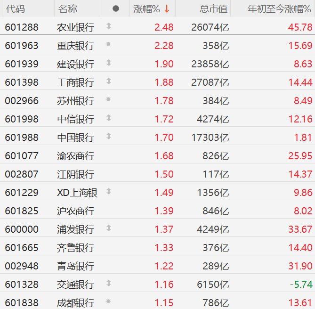315x309 pixels.
Task: Click the change value 2.48
Action: 164,27
